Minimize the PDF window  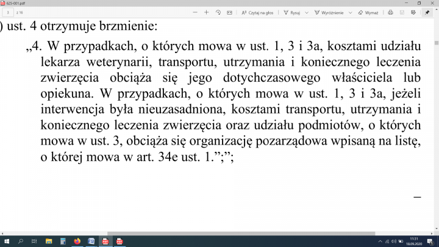coord(406,3)
